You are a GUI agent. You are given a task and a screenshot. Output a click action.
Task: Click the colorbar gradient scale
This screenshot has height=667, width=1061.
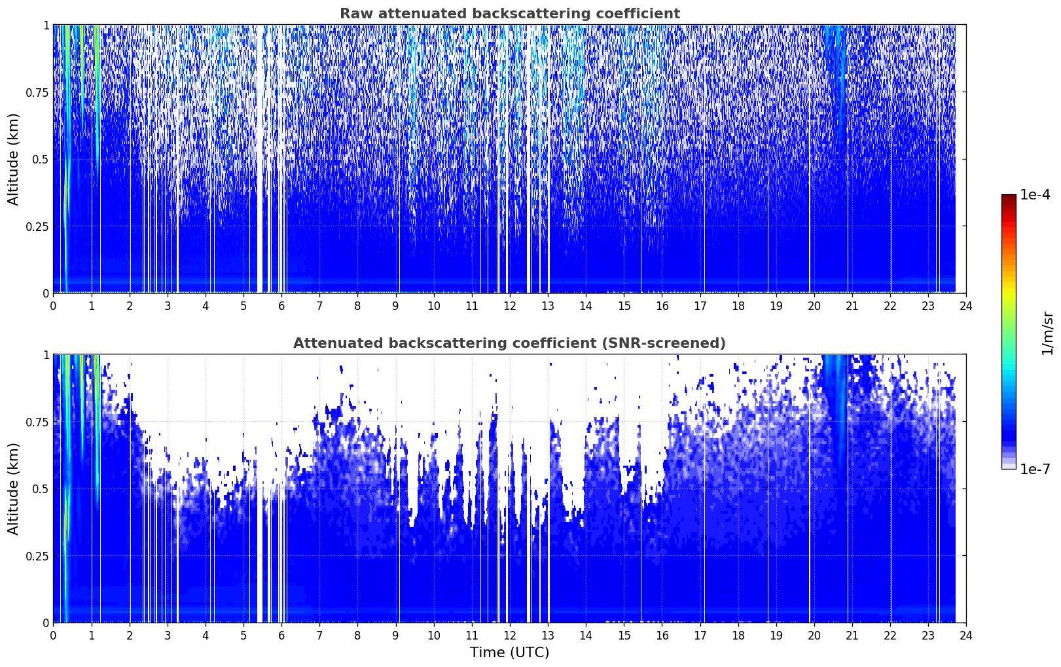[1009, 332]
